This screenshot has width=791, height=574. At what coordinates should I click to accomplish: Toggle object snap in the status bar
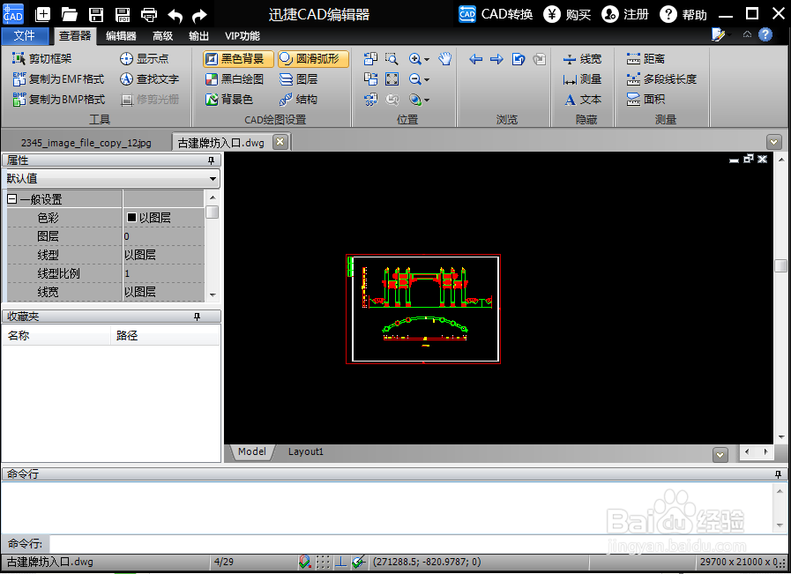tap(304, 562)
